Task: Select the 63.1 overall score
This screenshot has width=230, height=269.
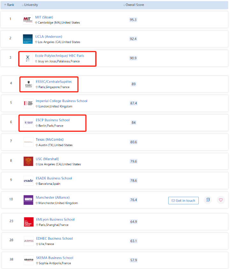Action: pyautogui.click(x=133, y=241)
